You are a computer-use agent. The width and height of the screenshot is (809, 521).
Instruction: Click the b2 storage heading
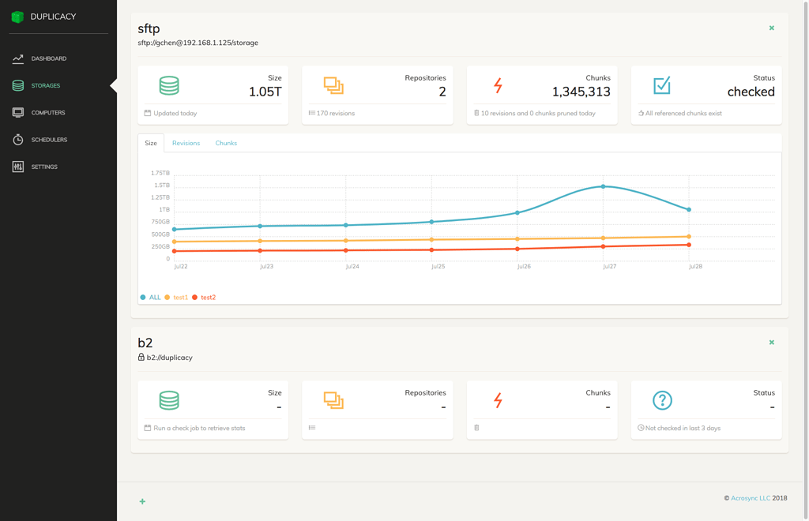pyautogui.click(x=145, y=343)
